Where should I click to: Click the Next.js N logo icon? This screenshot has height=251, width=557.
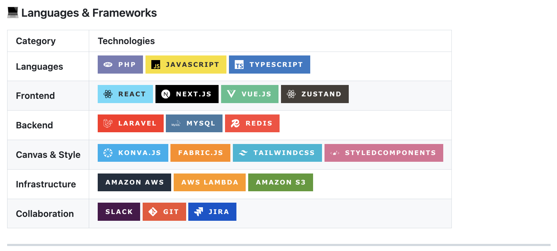(x=165, y=94)
